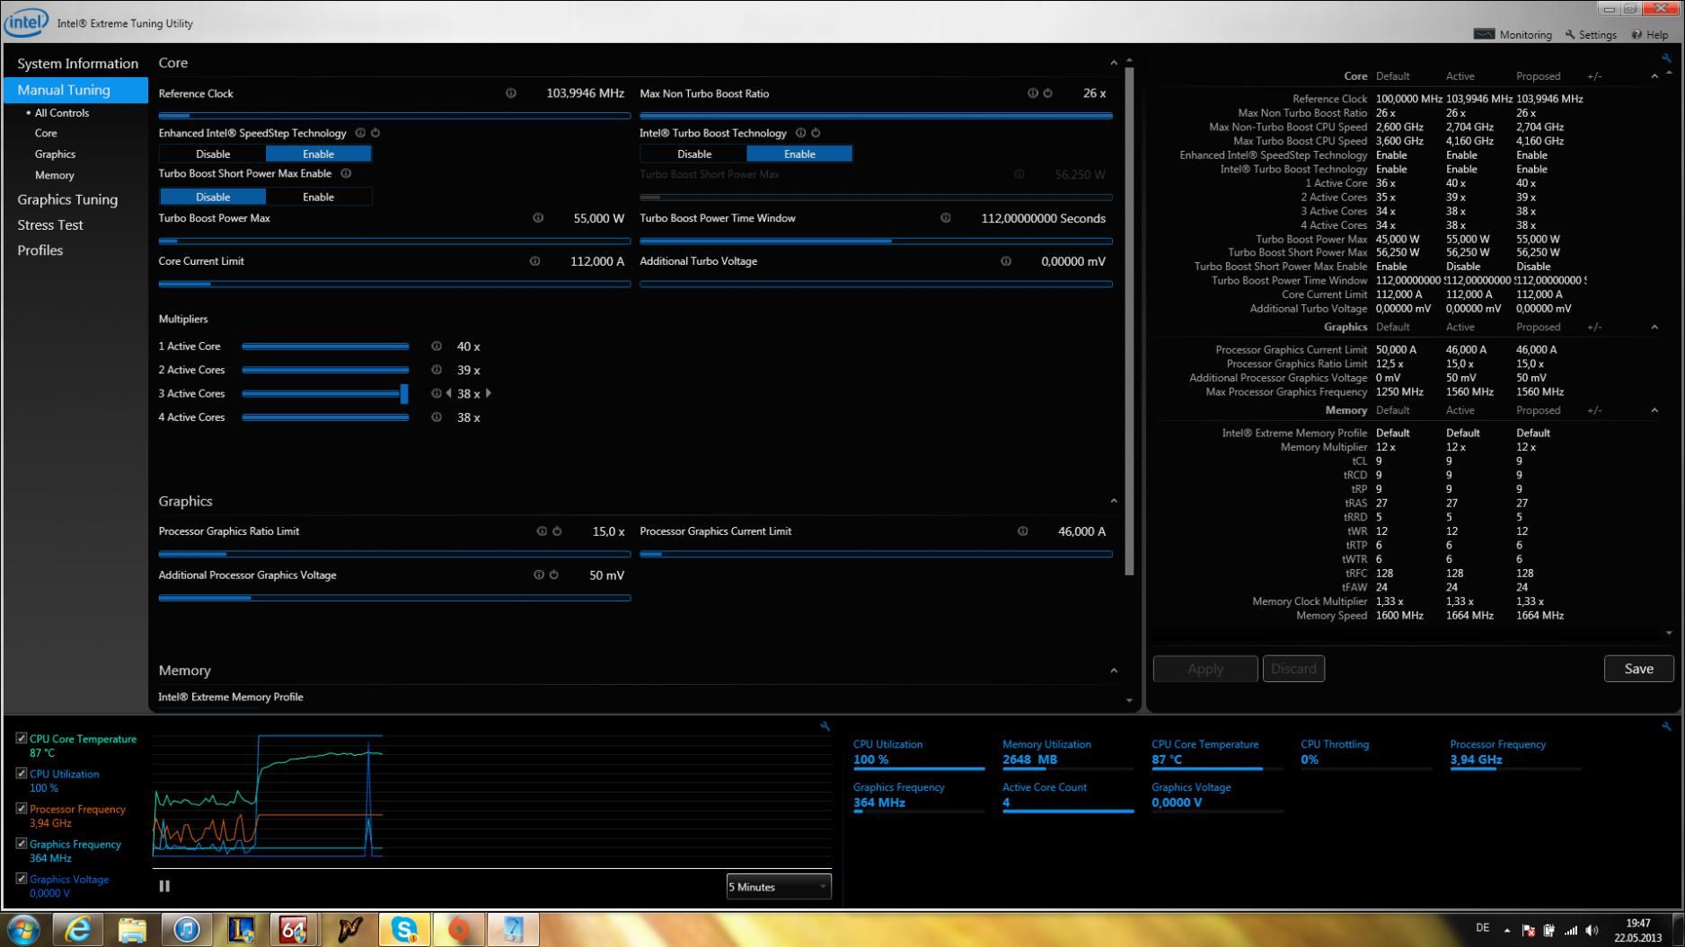Screen dimensions: 1685x947
Task: Set Turbo Boost Short Power Max Enable to Enable
Action: click(319, 197)
